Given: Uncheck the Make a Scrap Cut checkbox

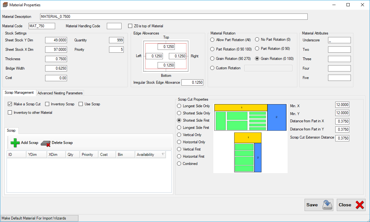Looking at the screenshot, I should coord(10,104).
